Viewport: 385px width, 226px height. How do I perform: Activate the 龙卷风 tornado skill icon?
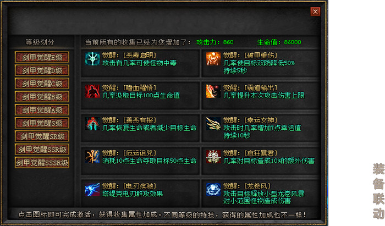click(x=213, y=189)
